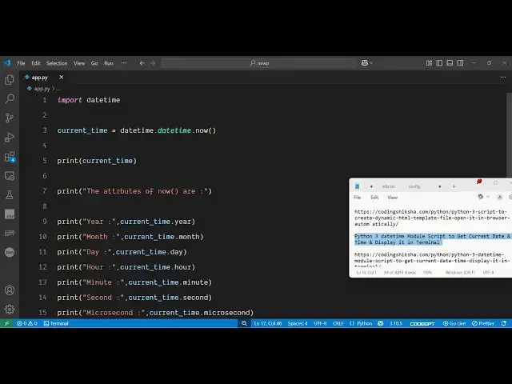Open the Edit menu in VS Code

click(x=35, y=63)
